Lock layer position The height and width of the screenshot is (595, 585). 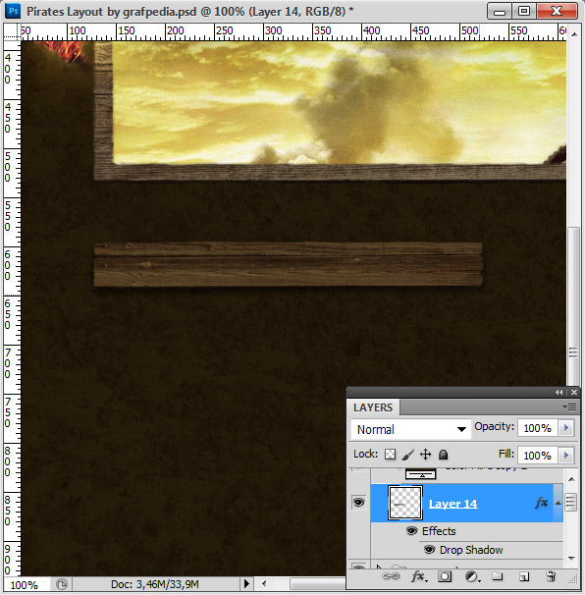tap(426, 455)
